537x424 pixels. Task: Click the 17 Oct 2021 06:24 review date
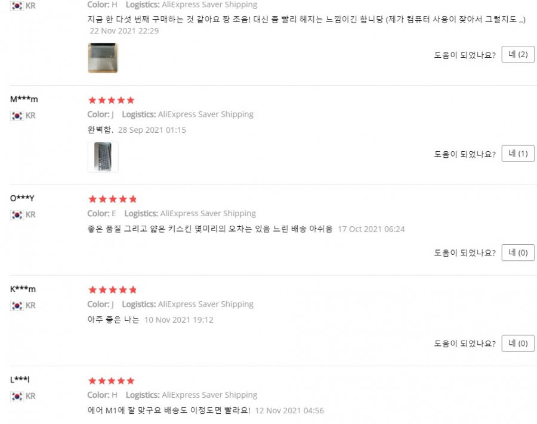[x=371, y=229]
